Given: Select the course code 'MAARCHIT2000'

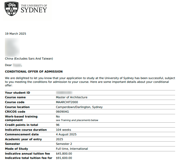Looking at the screenshot, I should (x=67, y=102).
